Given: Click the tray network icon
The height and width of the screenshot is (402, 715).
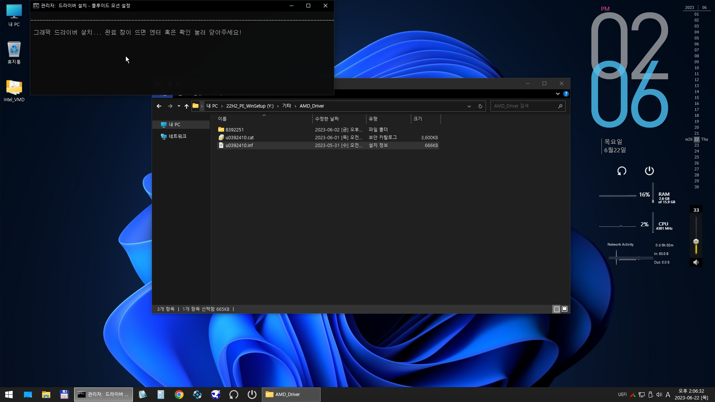Looking at the screenshot, I should tap(642, 395).
